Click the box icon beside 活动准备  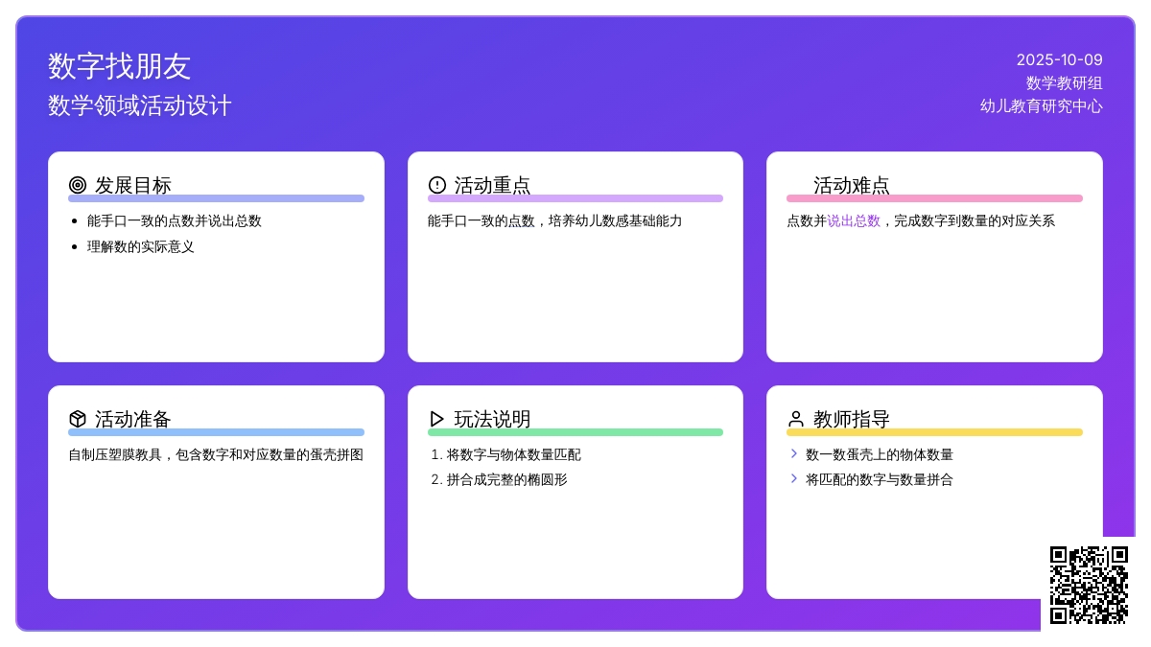click(78, 419)
